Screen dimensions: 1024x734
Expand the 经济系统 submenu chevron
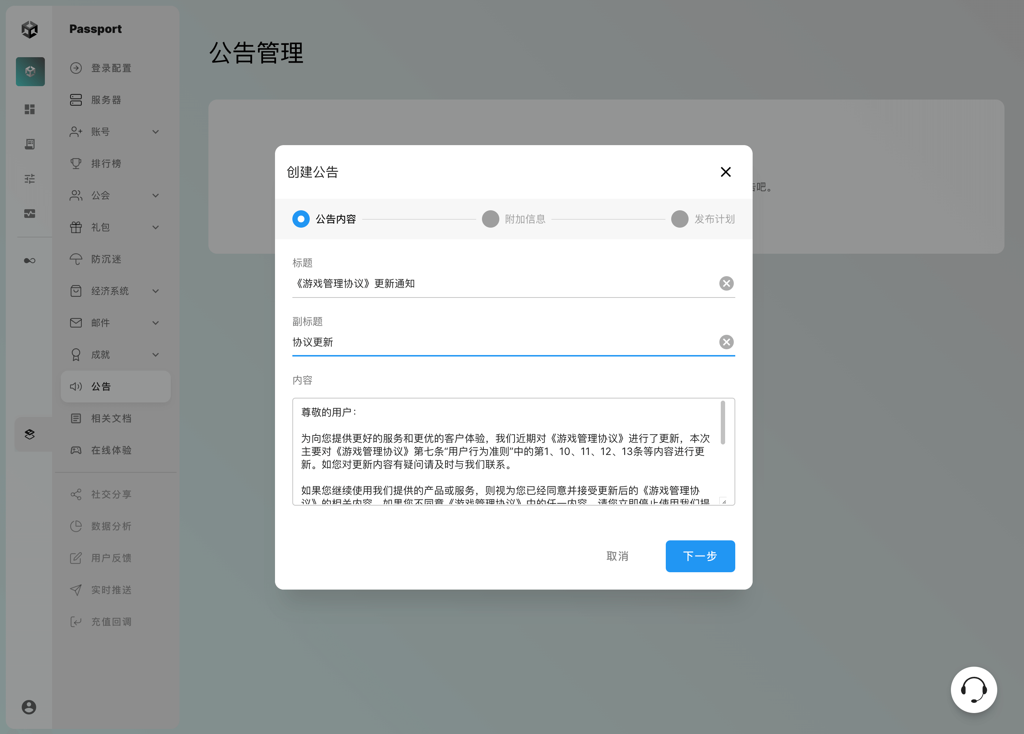click(x=155, y=291)
